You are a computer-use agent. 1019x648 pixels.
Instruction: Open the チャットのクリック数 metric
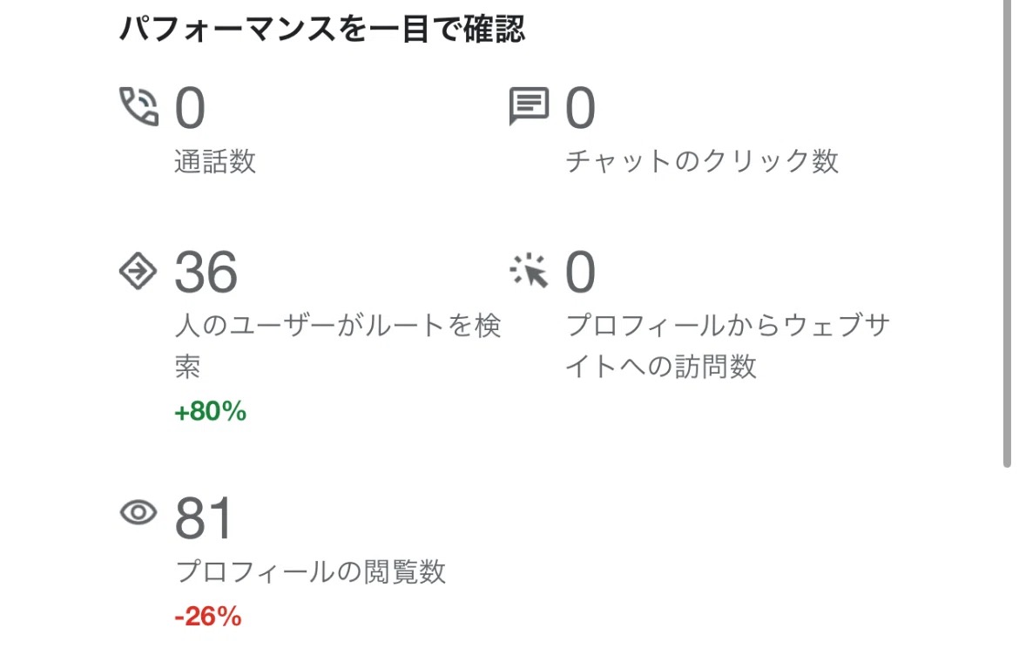point(702,162)
